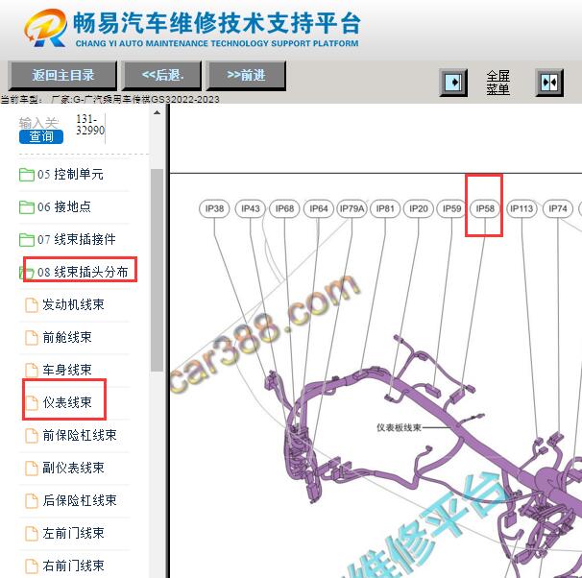Go forward with the >>前进 button

(x=246, y=76)
